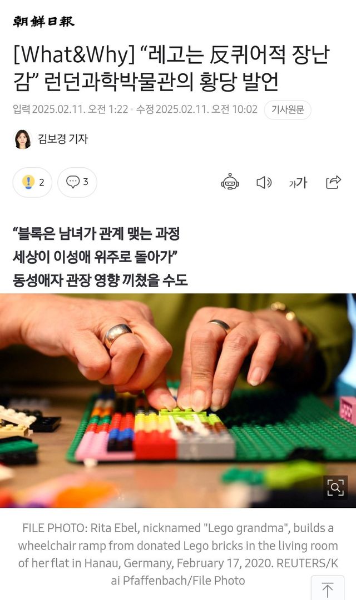The width and height of the screenshot is (356, 600).
Task: Click the 입력 2025.02.11 timestamp
Action: pyautogui.click(x=71, y=109)
